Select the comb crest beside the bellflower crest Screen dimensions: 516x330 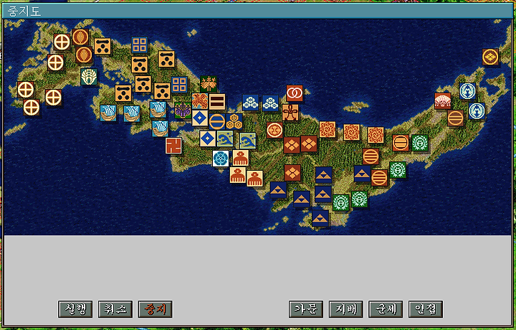point(241,158)
